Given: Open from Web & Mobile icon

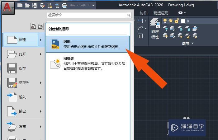Looking at the screenshot, I should tap(50, 5).
